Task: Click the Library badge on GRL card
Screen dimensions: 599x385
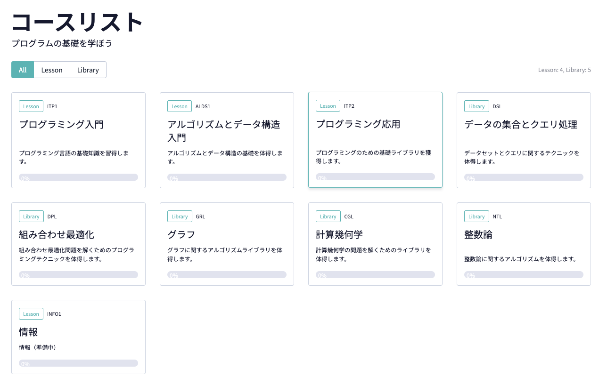Action: (x=180, y=217)
